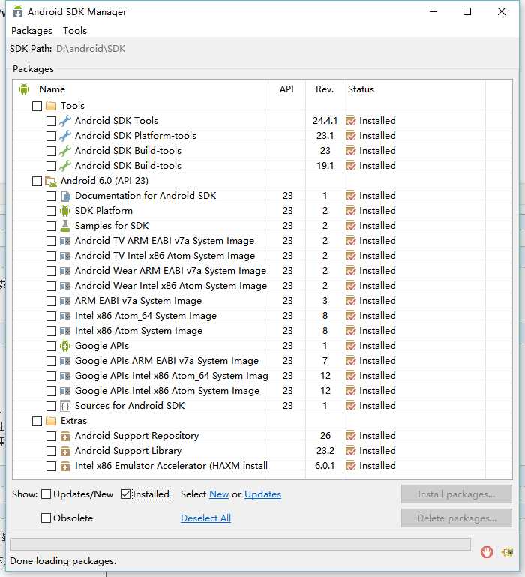Click the Android Support Library package icon
This screenshot has height=577, width=525.
[65, 451]
